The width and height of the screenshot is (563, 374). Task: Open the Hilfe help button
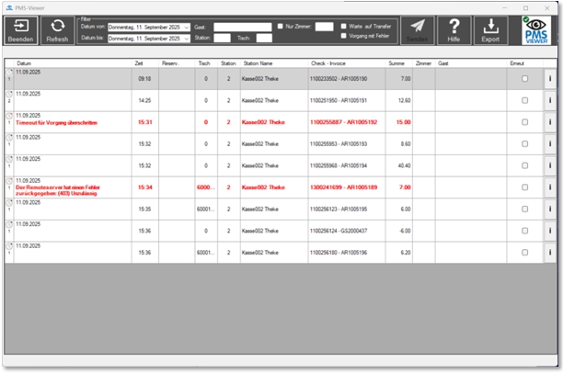click(454, 30)
